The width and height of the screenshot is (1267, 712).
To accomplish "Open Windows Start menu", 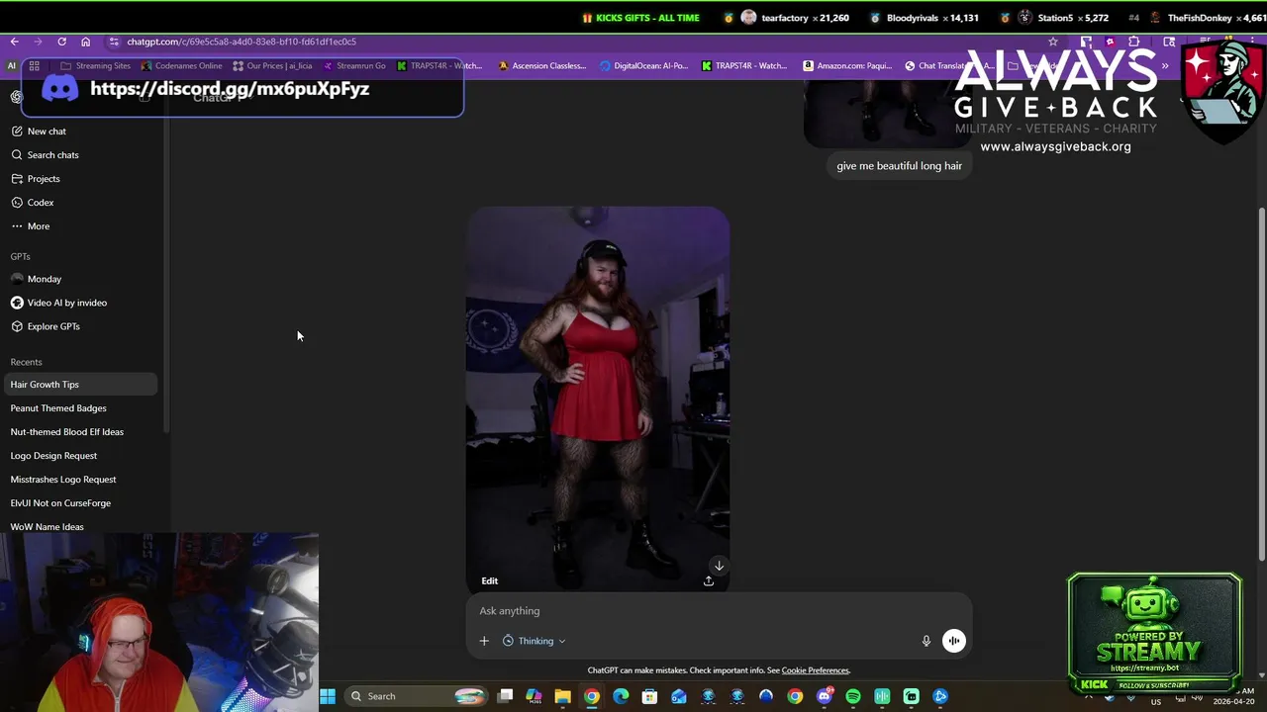I will pos(328,696).
